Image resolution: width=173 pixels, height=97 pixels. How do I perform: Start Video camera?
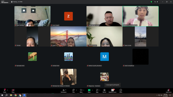click(13, 91)
